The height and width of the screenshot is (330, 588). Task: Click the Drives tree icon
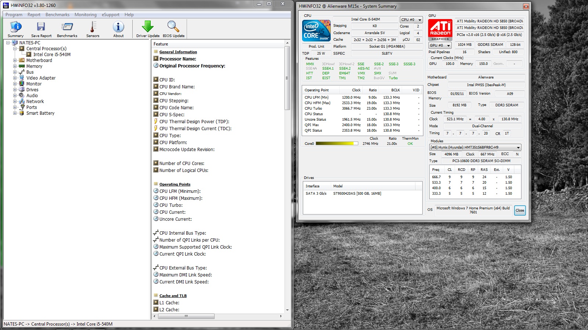pos(22,89)
